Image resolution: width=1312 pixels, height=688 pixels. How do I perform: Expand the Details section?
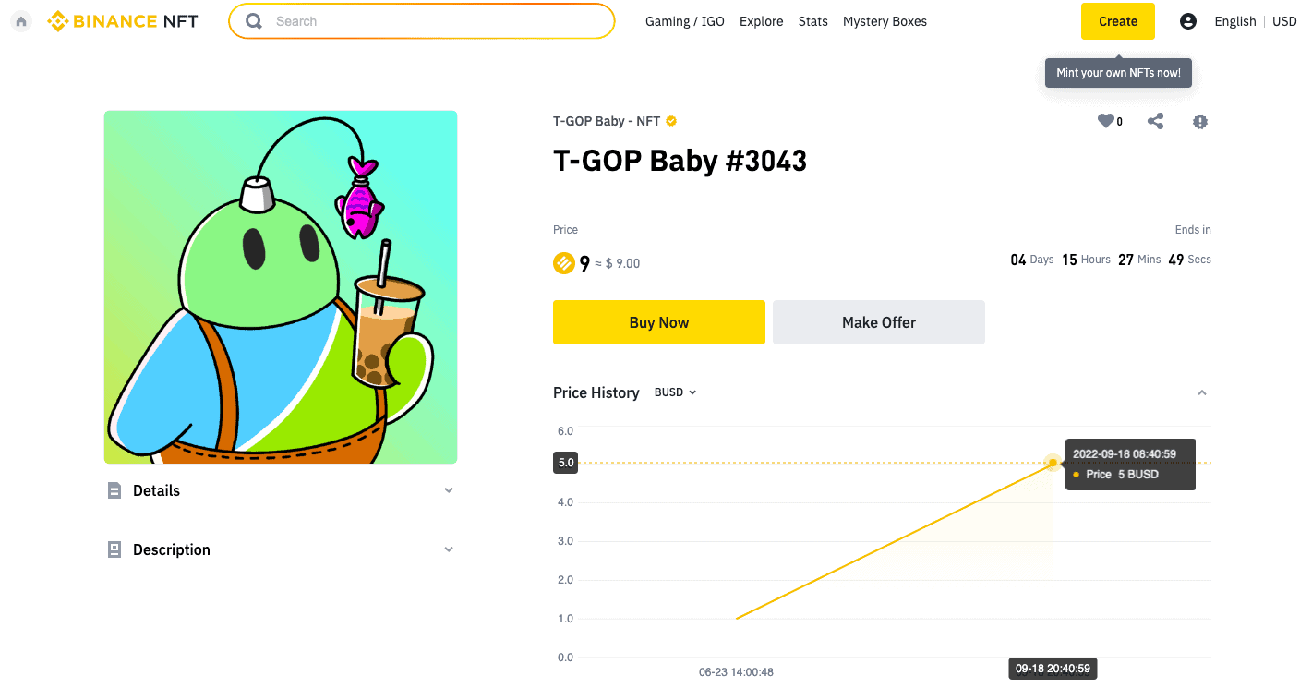(281, 490)
